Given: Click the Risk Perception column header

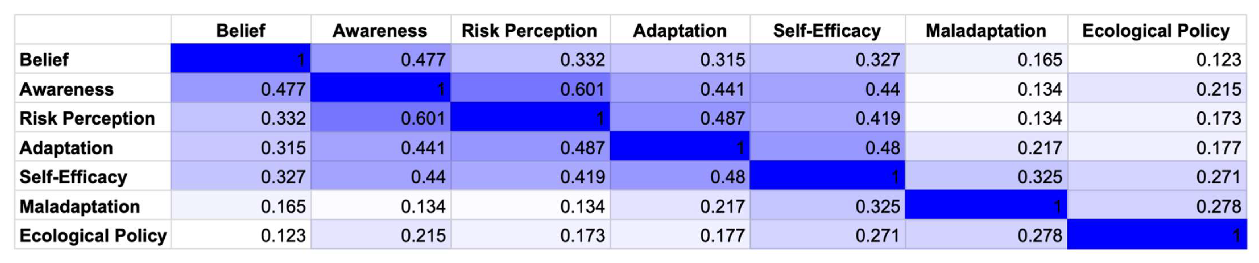Looking at the screenshot, I should coord(529,30).
